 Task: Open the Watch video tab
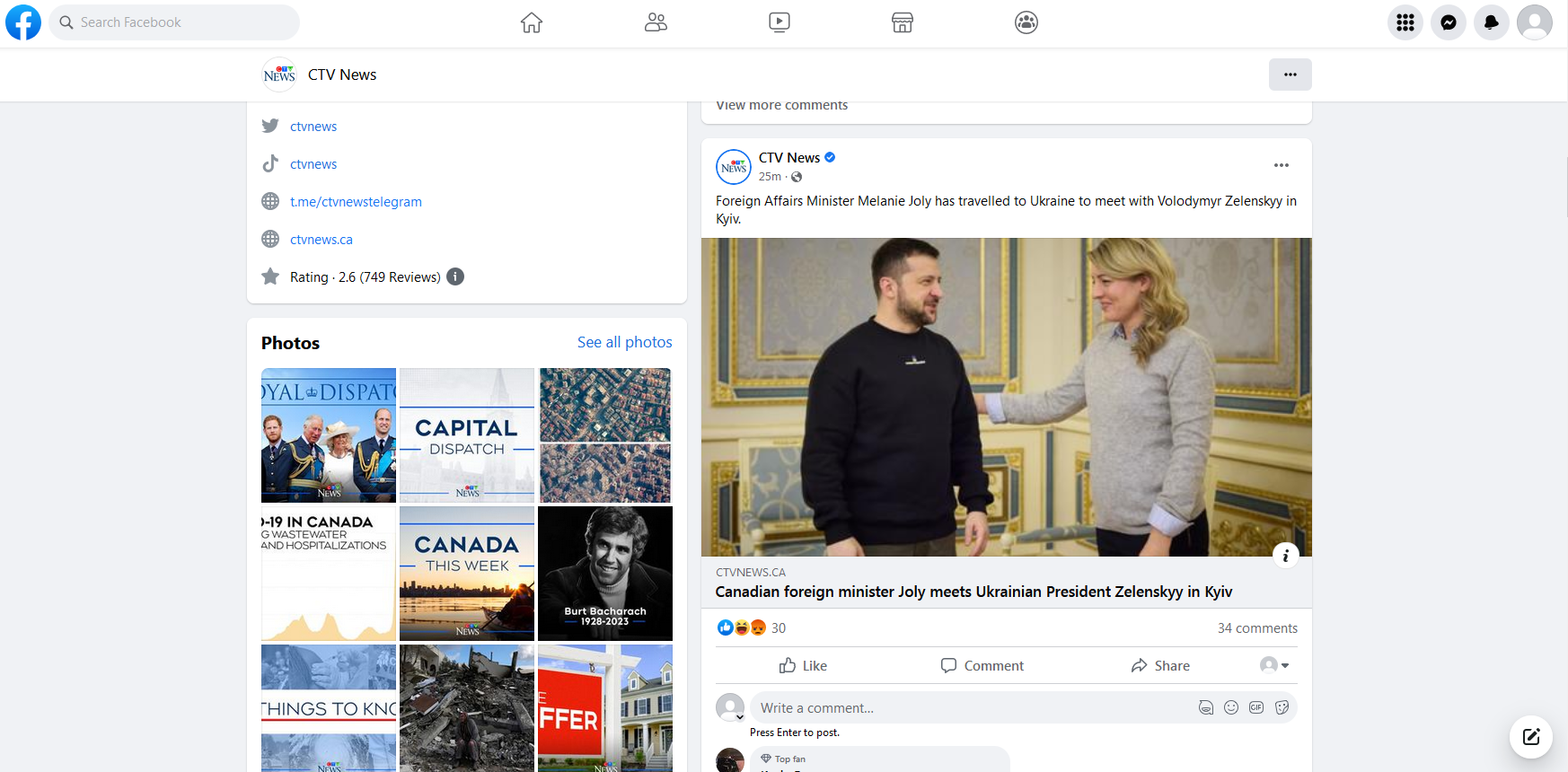point(780,22)
